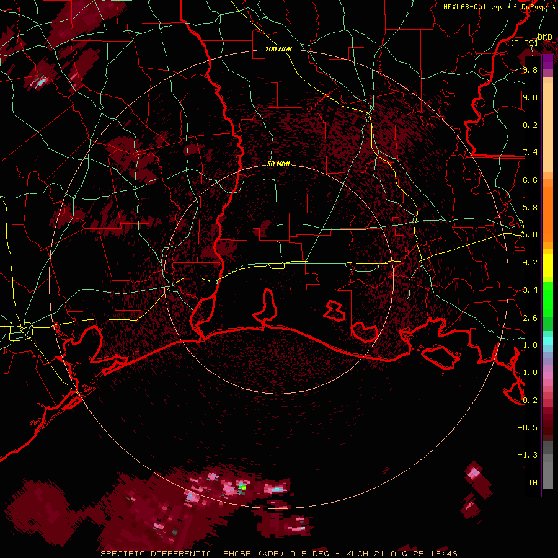Click the [PHAS] units label above color bar
558x558 pixels.
pyautogui.click(x=524, y=43)
